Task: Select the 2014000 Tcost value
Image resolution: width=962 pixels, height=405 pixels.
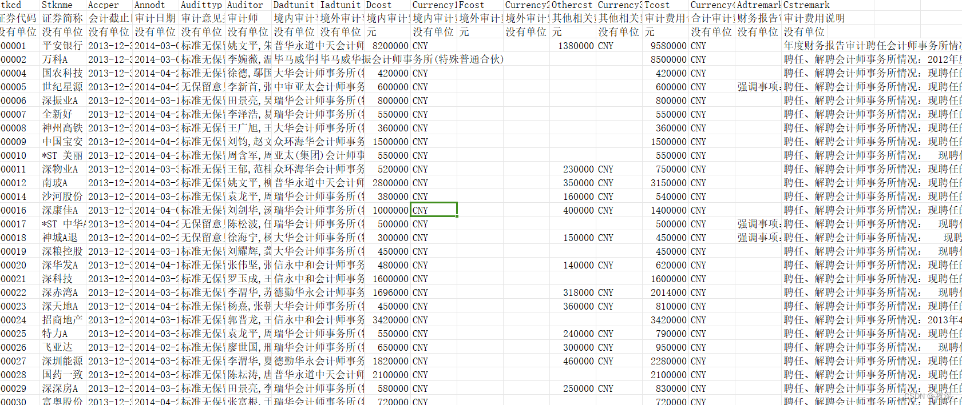Action: click(x=666, y=292)
